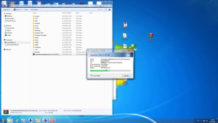The width and height of the screenshot is (218, 123).
Task: Select Local Disk (C:) in navigation pane
Action: point(11,42)
